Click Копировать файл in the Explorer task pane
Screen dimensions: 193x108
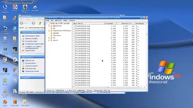[31, 41]
